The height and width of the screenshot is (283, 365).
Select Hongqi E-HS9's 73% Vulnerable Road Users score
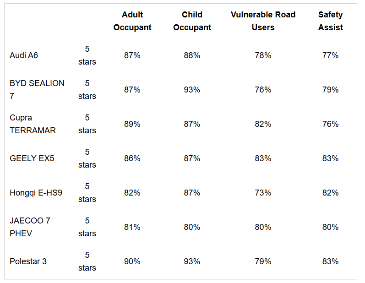tap(263, 193)
